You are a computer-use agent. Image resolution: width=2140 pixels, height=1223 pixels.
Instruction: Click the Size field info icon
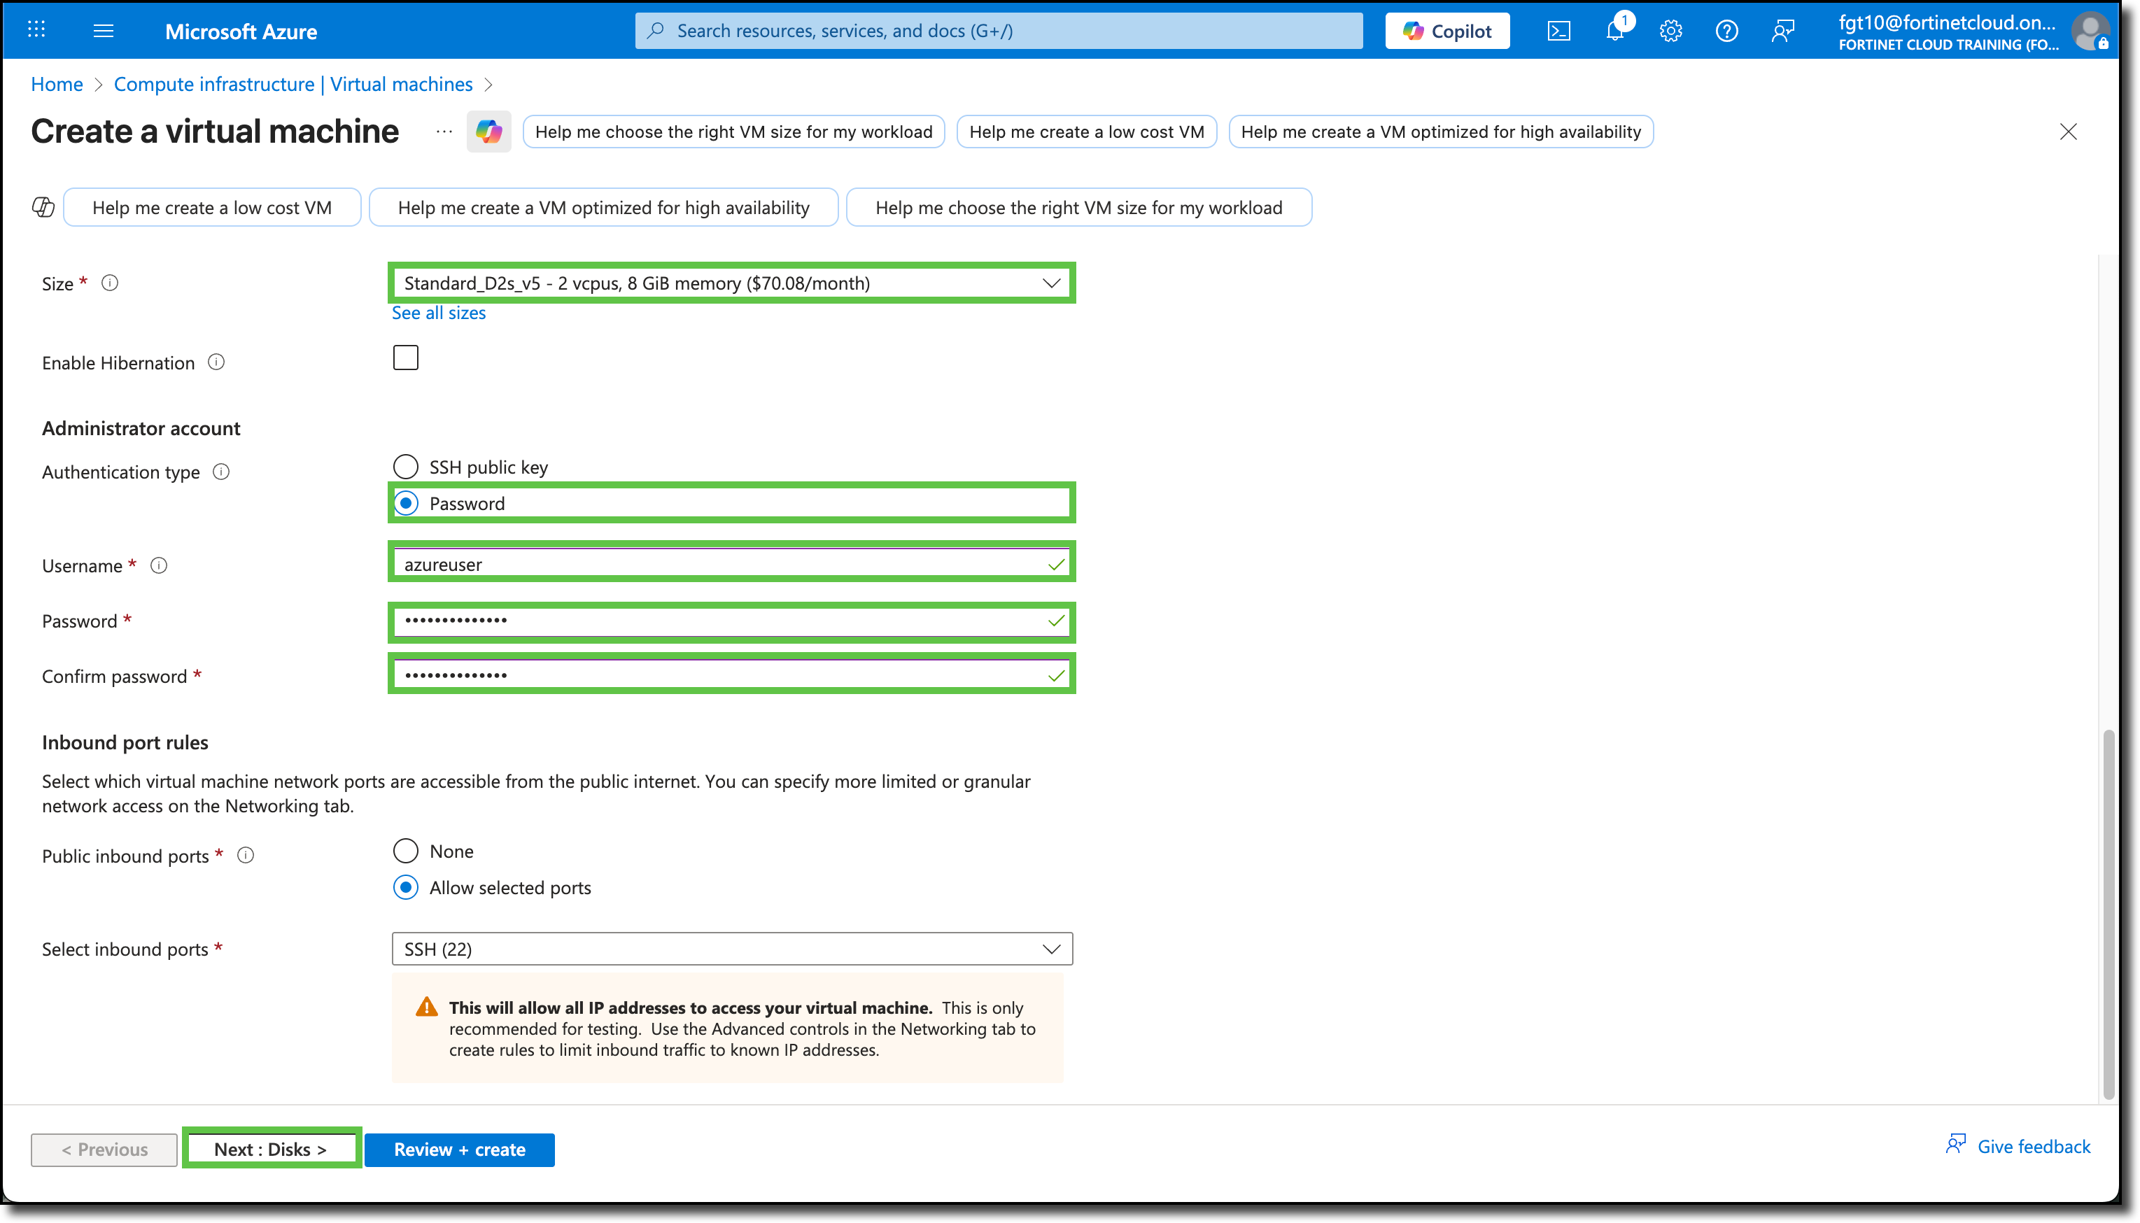110,283
